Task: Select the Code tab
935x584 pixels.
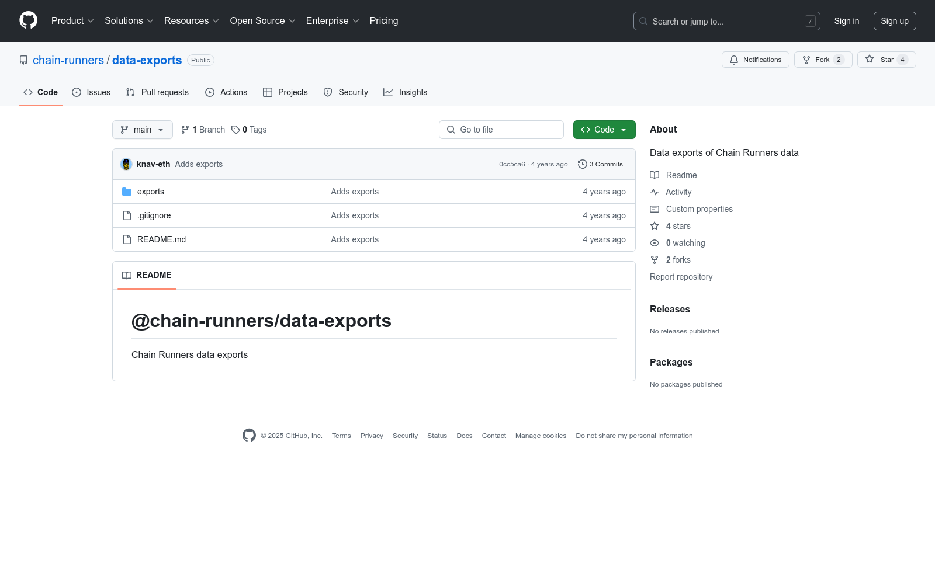Action: point(41,92)
